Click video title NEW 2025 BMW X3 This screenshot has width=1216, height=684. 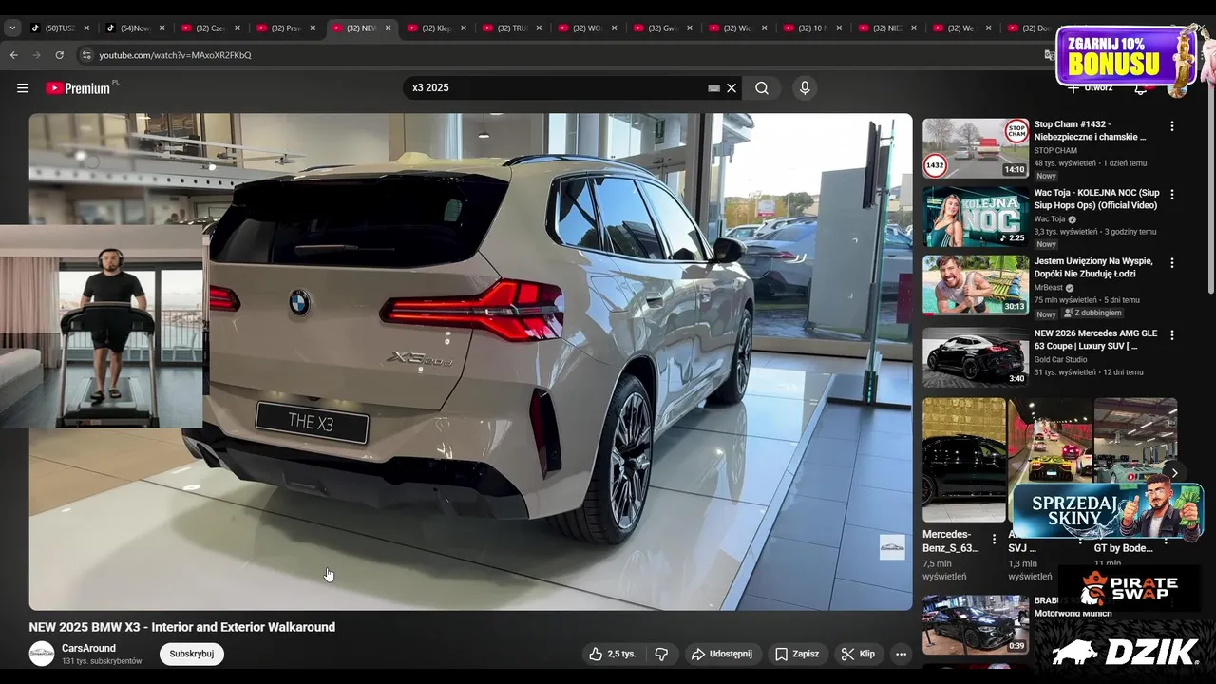[x=182, y=627]
